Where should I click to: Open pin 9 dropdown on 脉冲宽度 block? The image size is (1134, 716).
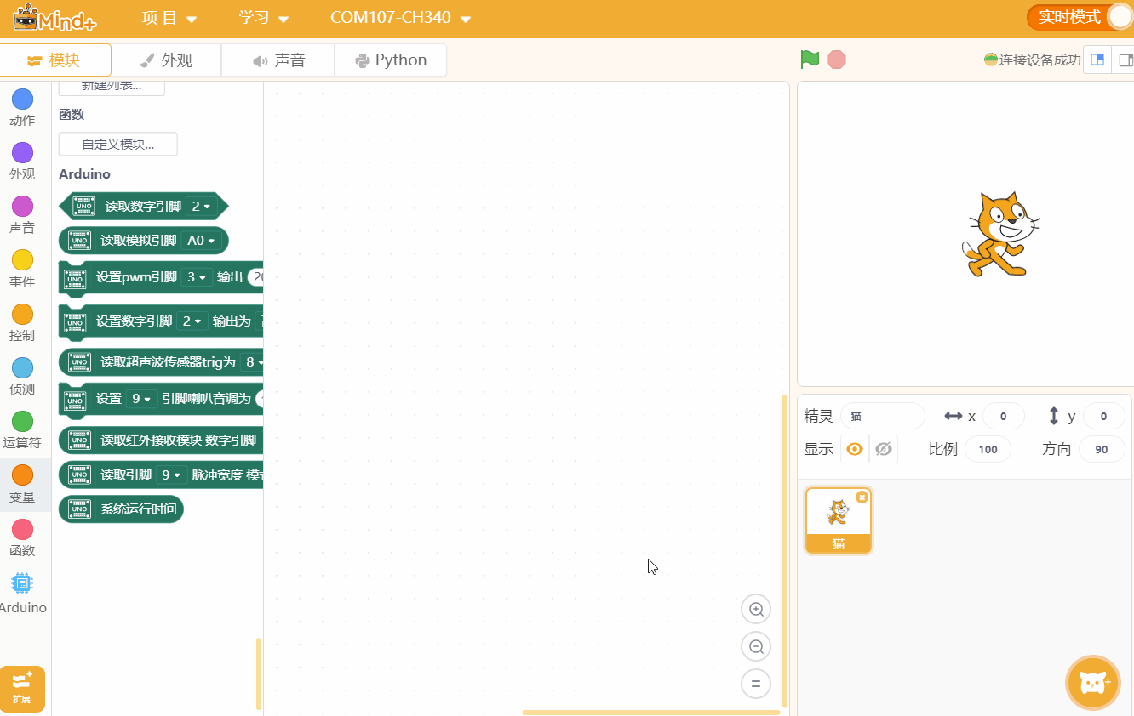click(171, 475)
